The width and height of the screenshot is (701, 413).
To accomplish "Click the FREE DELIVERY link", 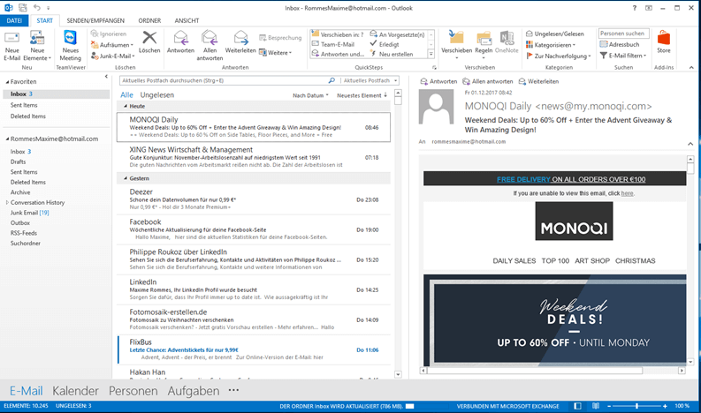I will tap(523, 179).
